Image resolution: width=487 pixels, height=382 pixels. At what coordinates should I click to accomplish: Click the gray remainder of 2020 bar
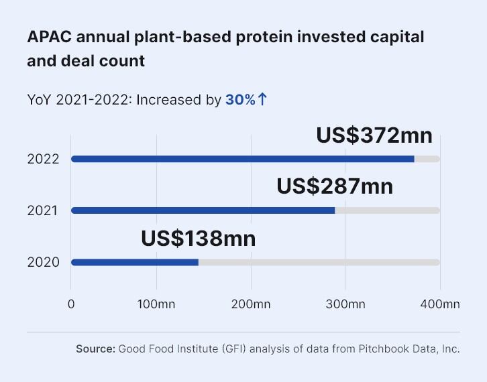click(x=319, y=262)
